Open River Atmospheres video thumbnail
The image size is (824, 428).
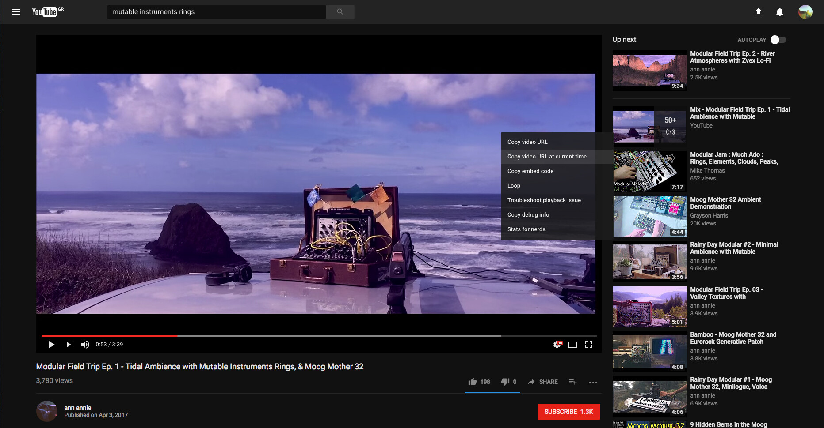point(649,71)
